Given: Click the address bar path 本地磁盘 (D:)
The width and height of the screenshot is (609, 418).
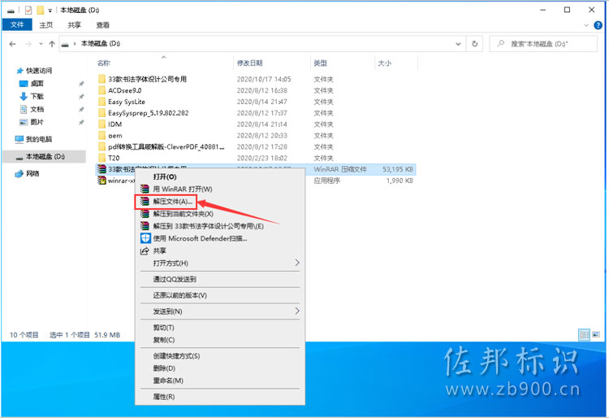Looking at the screenshot, I should click(x=101, y=44).
